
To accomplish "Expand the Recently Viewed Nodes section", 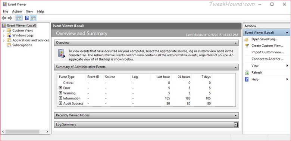I will tap(235, 116).
